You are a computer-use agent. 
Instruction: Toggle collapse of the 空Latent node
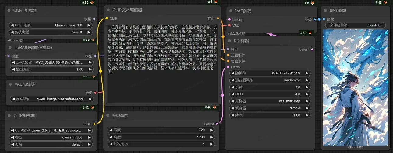click(x=108, y=115)
